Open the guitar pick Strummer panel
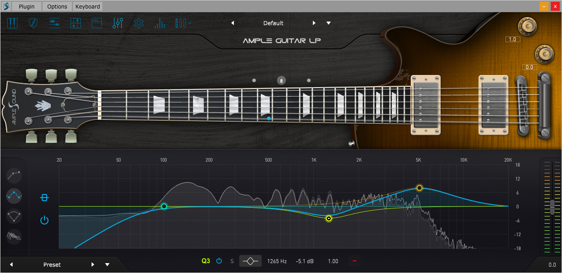 click(33, 23)
